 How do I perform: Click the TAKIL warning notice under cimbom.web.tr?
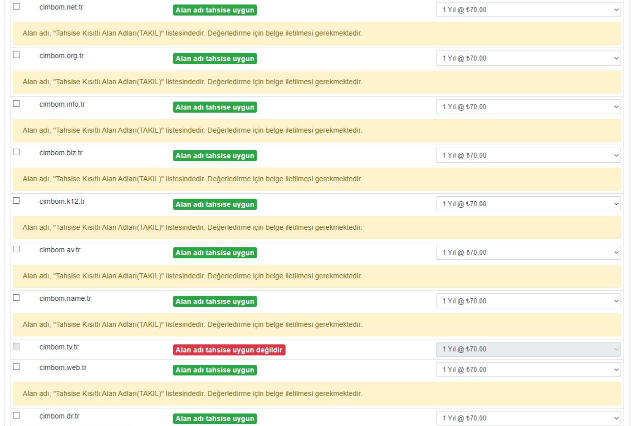[x=317, y=394]
